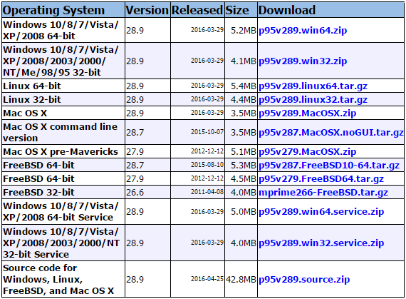
Task: Open p95v287.FreeBSD10-64.tar.gz link
Action: click(329, 165)
